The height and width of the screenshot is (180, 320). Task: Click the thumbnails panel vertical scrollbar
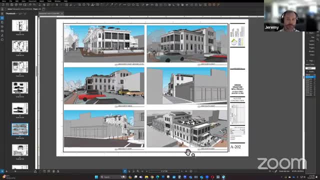click(x=36, y=71)
